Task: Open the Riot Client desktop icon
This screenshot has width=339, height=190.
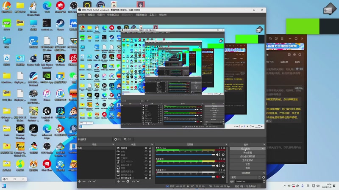Action: [x=47, y=166]
